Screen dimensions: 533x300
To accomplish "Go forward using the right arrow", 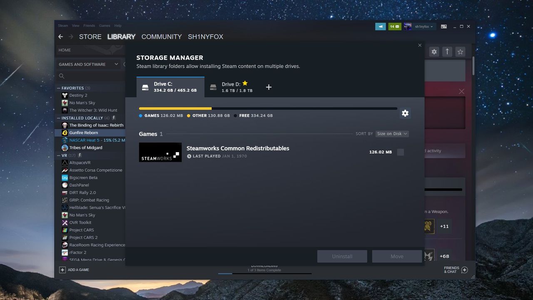I will click(x=71, y=37).
